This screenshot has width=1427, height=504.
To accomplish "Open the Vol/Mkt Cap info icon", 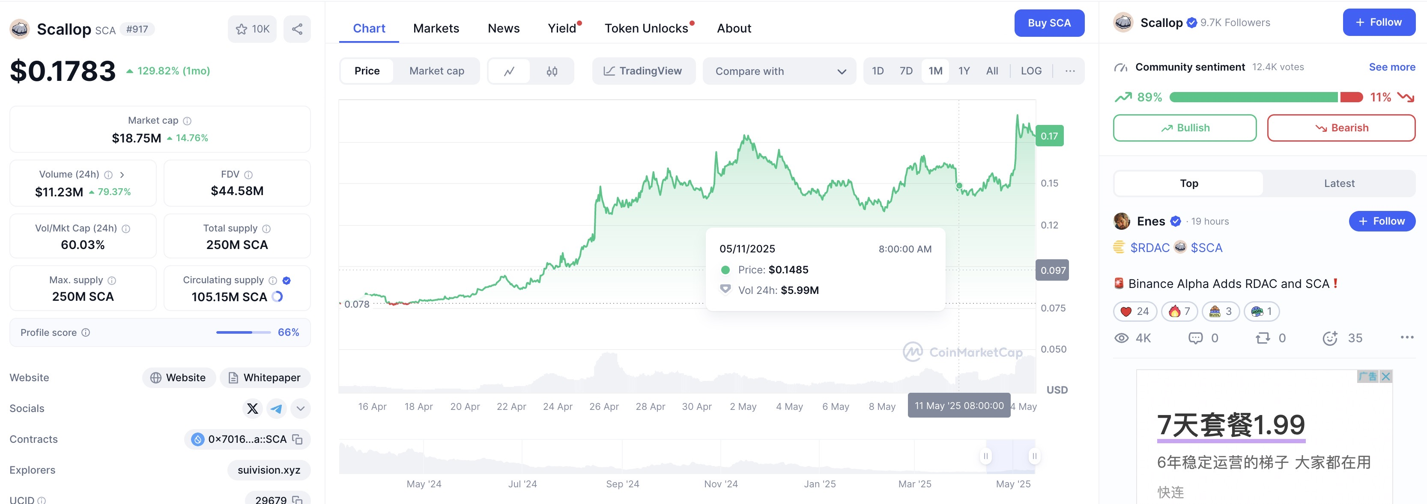I will click(126, 228).
